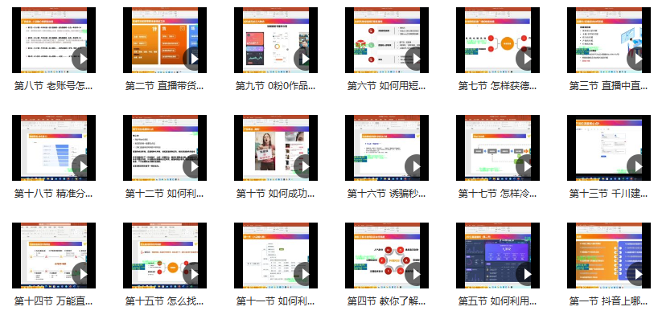Play the 第一节 抖音上哪 video

click(639, 275)
